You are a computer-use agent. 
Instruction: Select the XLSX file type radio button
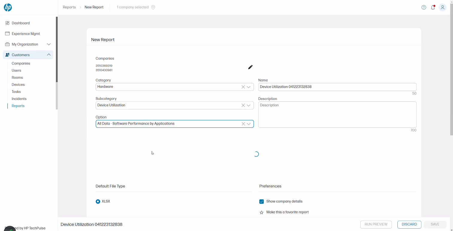(98, 201)
